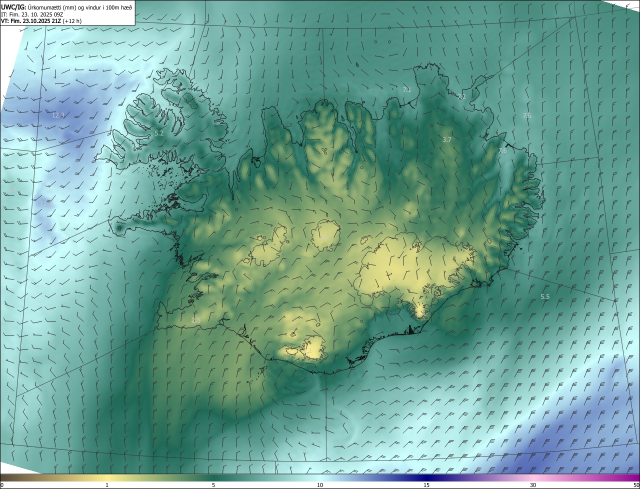This screenshot has width=640, height=489.
Task: Click the 30 tick label on the color scale
Action: [x=533, y=485]
